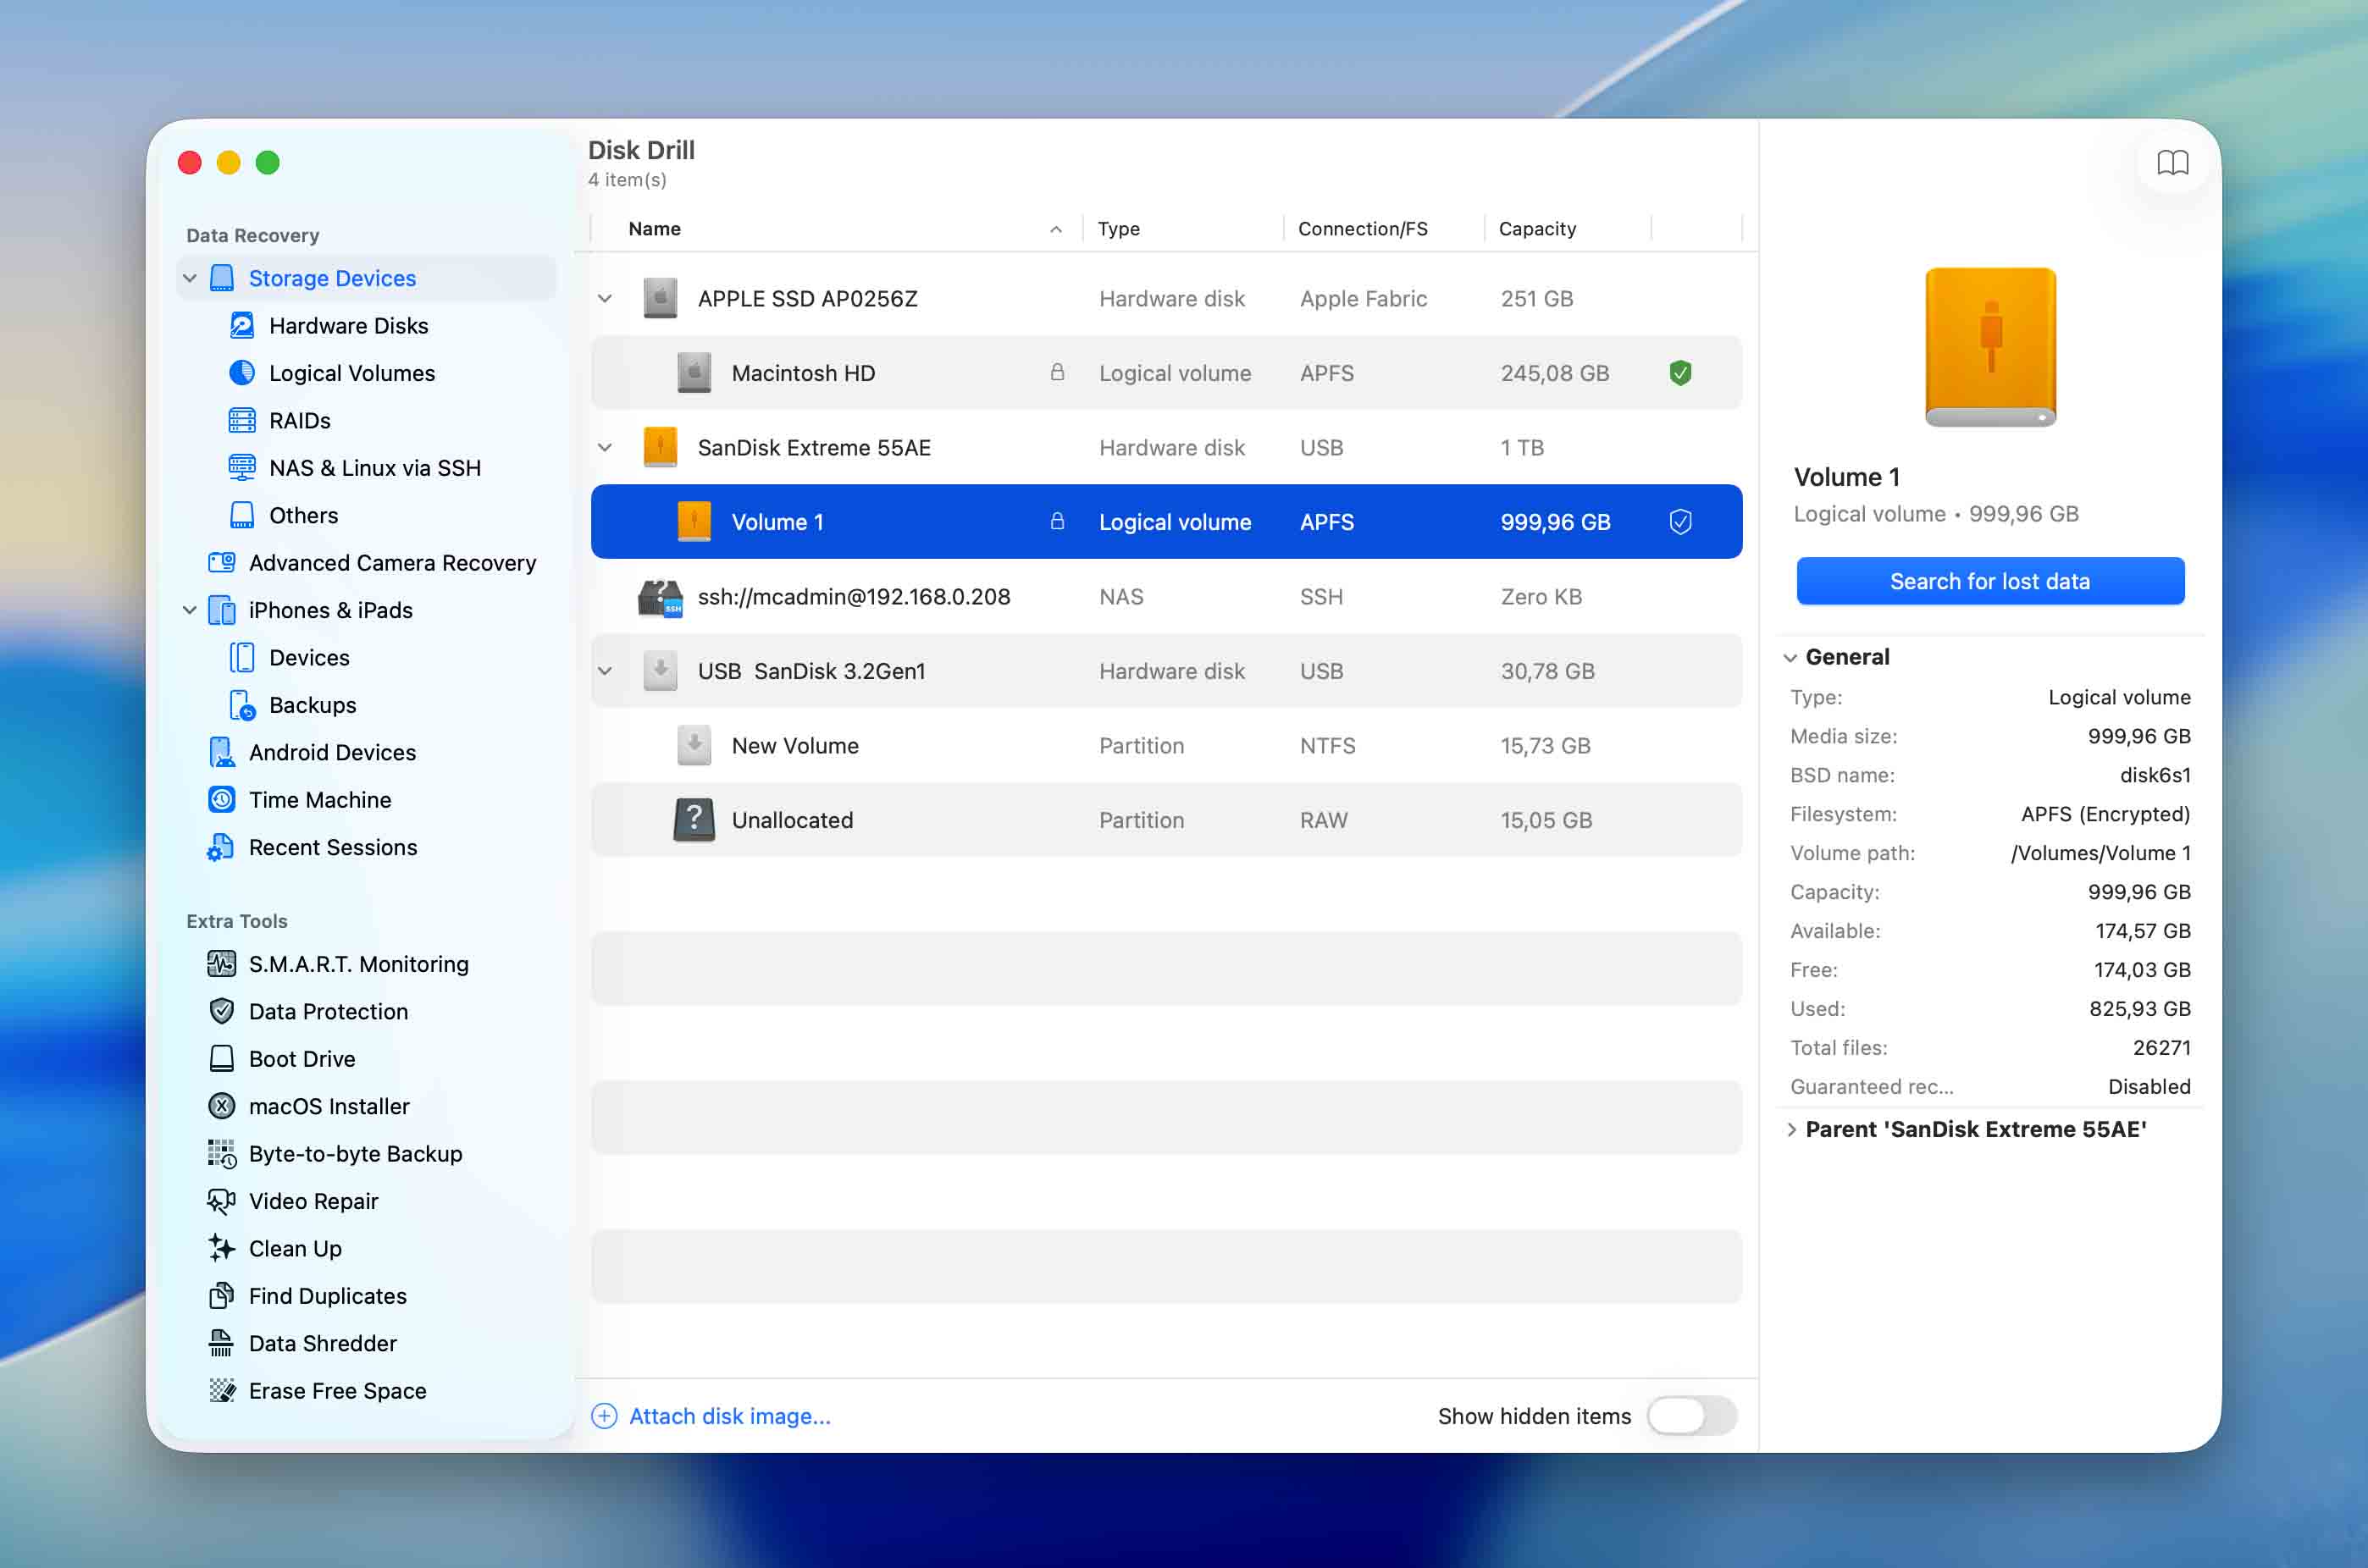Click the shield icon on Volume 1 row
This screenshot has height=1568, width=2368.
click(1680, 522)
